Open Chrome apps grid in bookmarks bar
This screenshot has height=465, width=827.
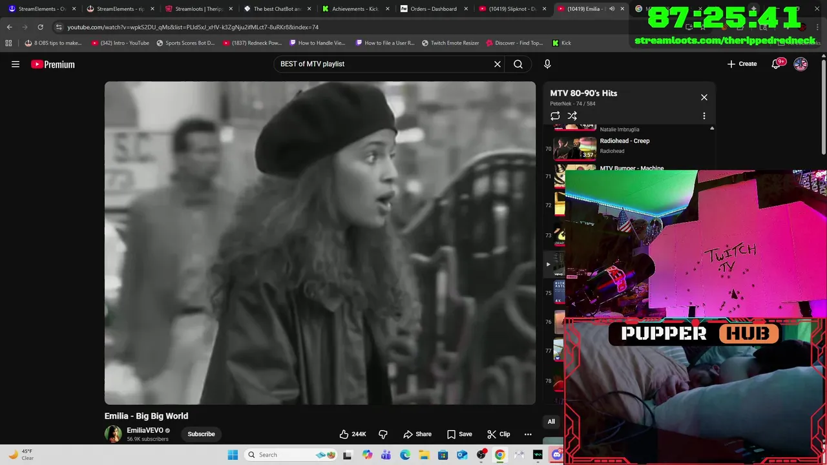(8, 43)
